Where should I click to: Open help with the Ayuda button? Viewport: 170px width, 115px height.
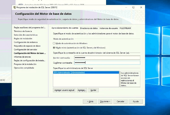136,101
